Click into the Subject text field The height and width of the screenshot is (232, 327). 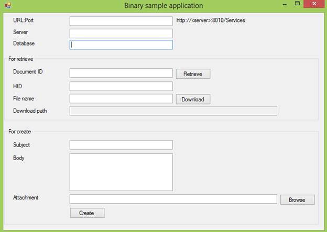[121, 145]
